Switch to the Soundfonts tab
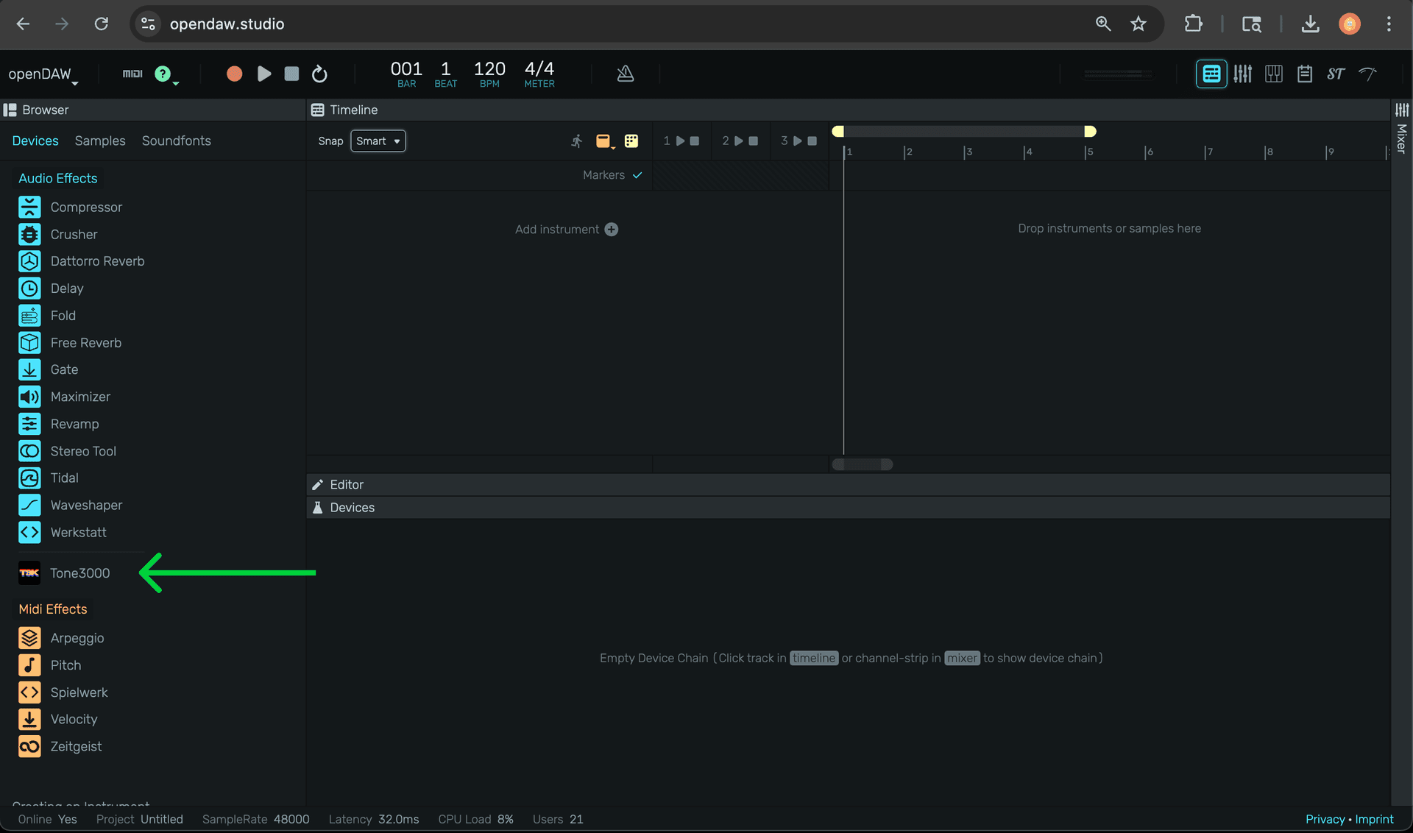 point(177,141)
